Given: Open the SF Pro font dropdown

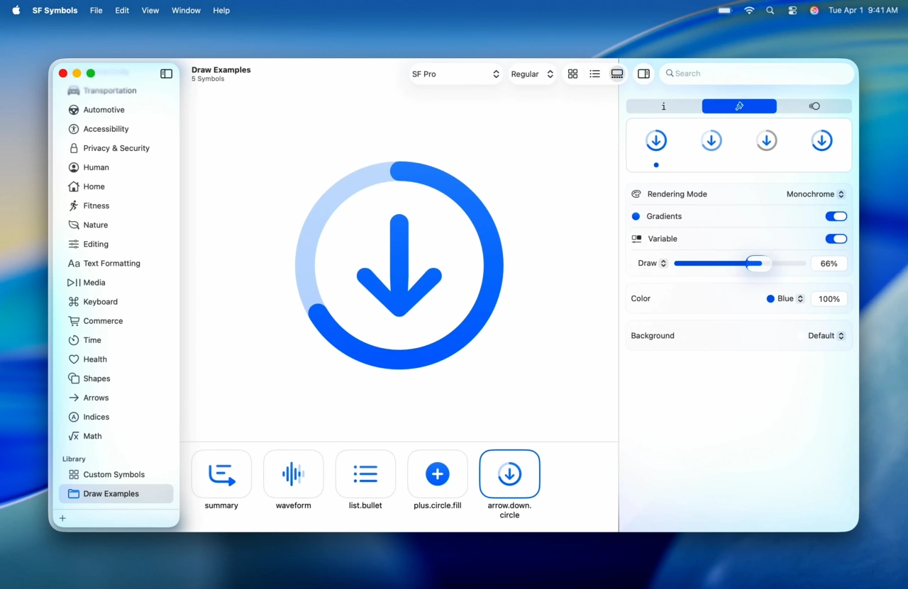Looking at the screenshot, I should click(x=455, y=74).
